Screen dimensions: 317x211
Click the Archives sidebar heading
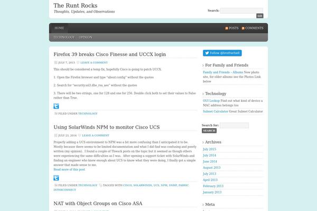pos(213,142)
